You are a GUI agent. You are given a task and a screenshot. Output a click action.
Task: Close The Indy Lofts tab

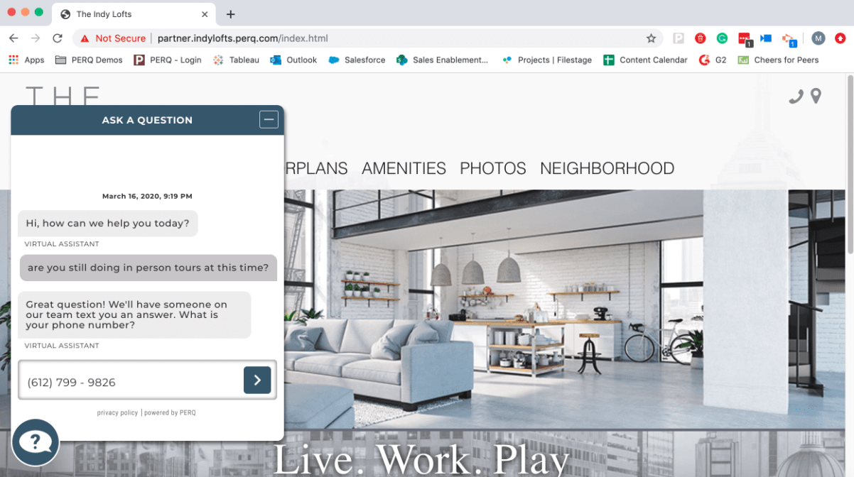coord(205,14)
